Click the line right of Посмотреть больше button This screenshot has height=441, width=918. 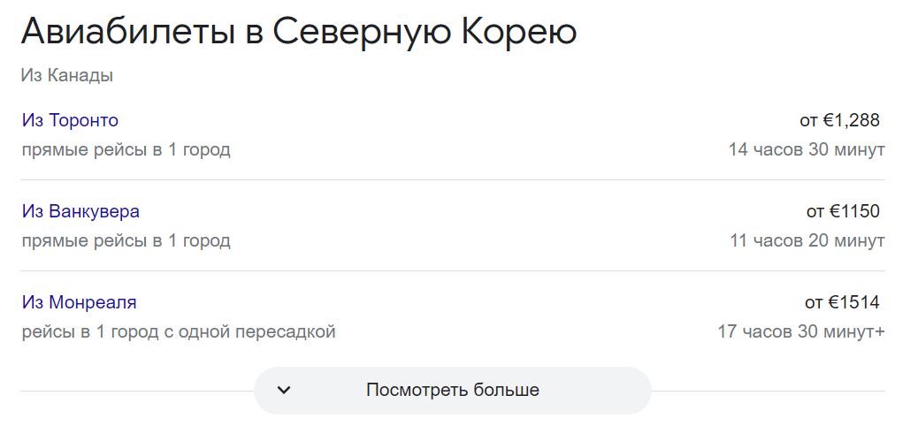[x=769, y=391]
